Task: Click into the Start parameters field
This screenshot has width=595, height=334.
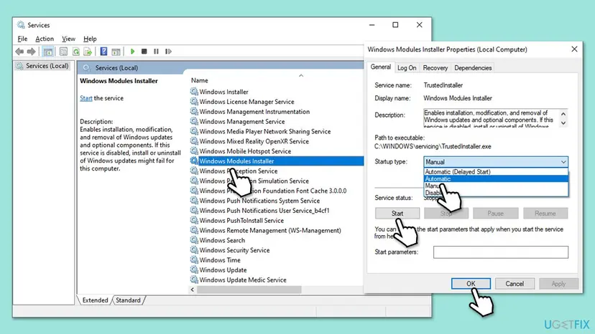Action: click(501, 252)
